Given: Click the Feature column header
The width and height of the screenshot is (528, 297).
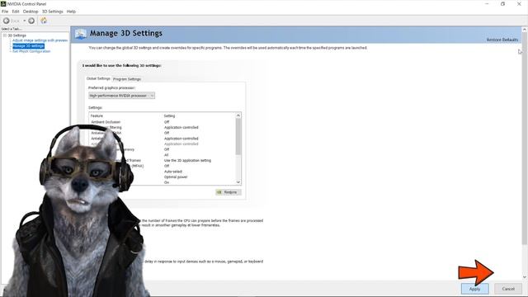Looking at the screenshot, I should pos(97,115).
